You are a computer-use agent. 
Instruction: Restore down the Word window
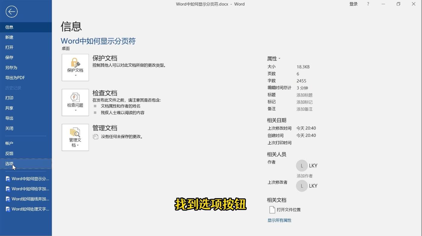pyautogui.click(x=398, y=4)
